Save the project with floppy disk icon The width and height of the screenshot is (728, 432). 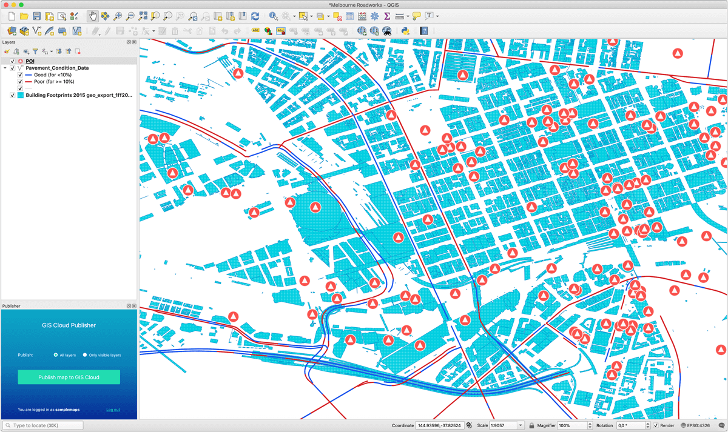pyautogui.click(x=37, y=16)
